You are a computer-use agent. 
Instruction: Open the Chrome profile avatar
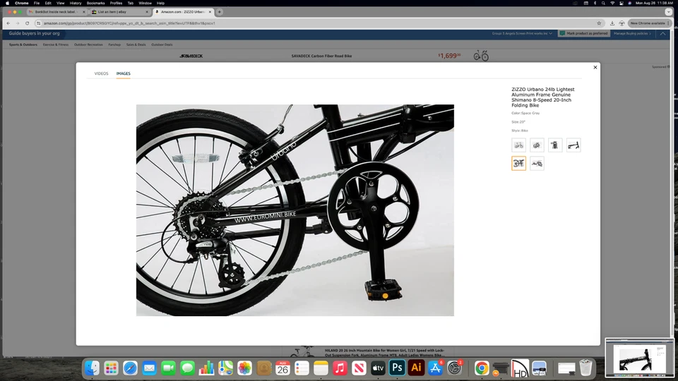(x=621, y=23)
